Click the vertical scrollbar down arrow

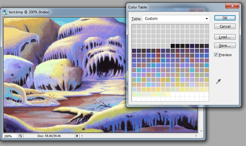click(x=201, y=131)
